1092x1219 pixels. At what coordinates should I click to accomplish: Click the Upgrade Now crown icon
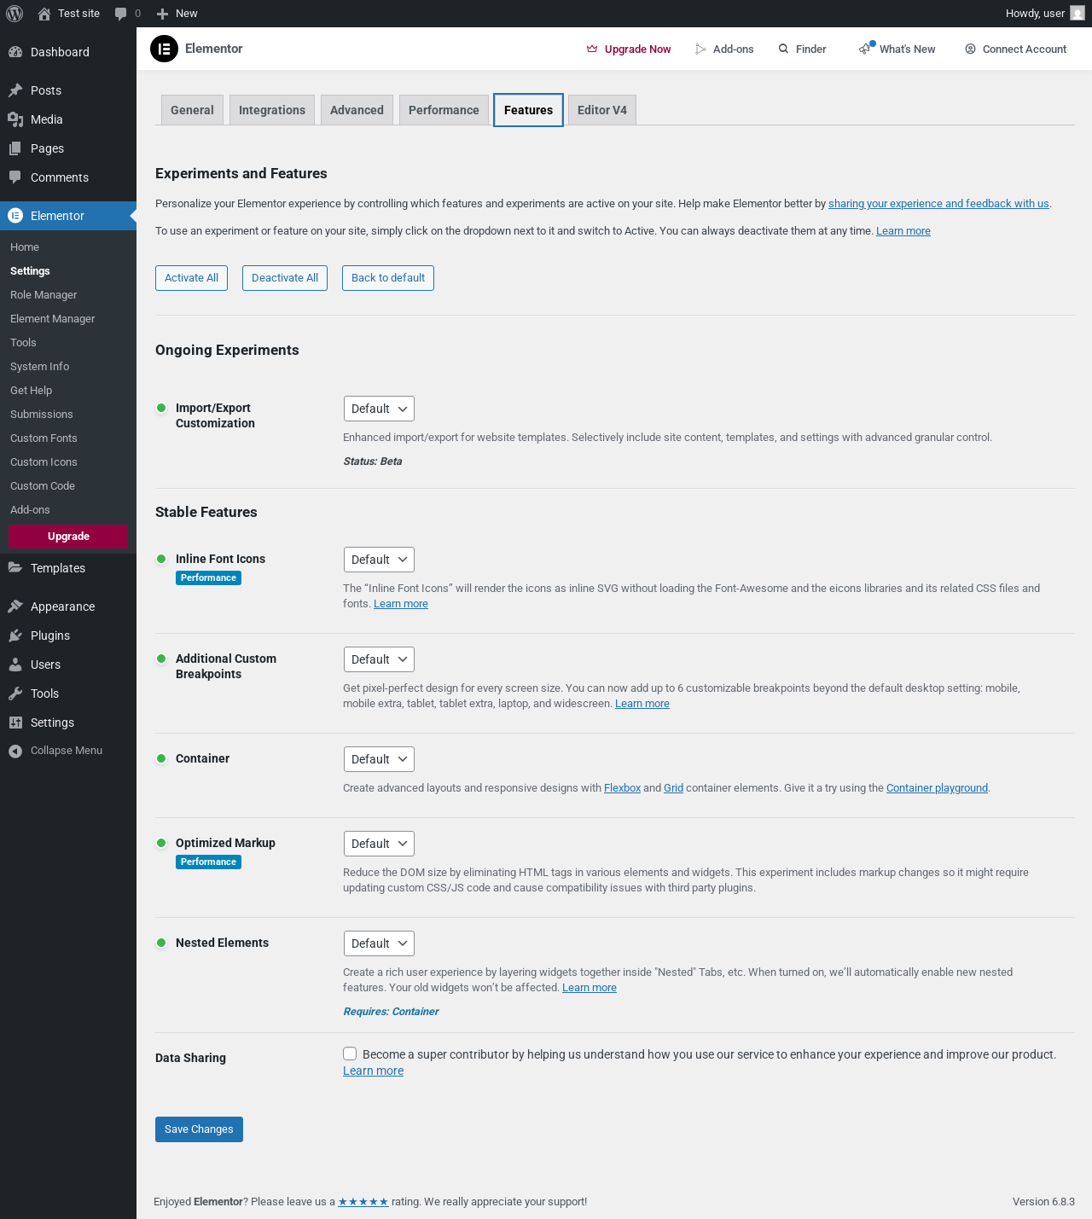(x=592, y=49)
